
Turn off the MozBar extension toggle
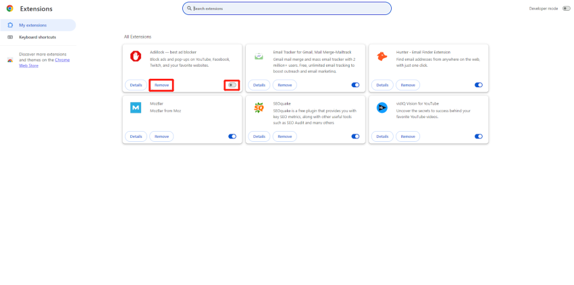pyautogui.click(x=232, y=136)
